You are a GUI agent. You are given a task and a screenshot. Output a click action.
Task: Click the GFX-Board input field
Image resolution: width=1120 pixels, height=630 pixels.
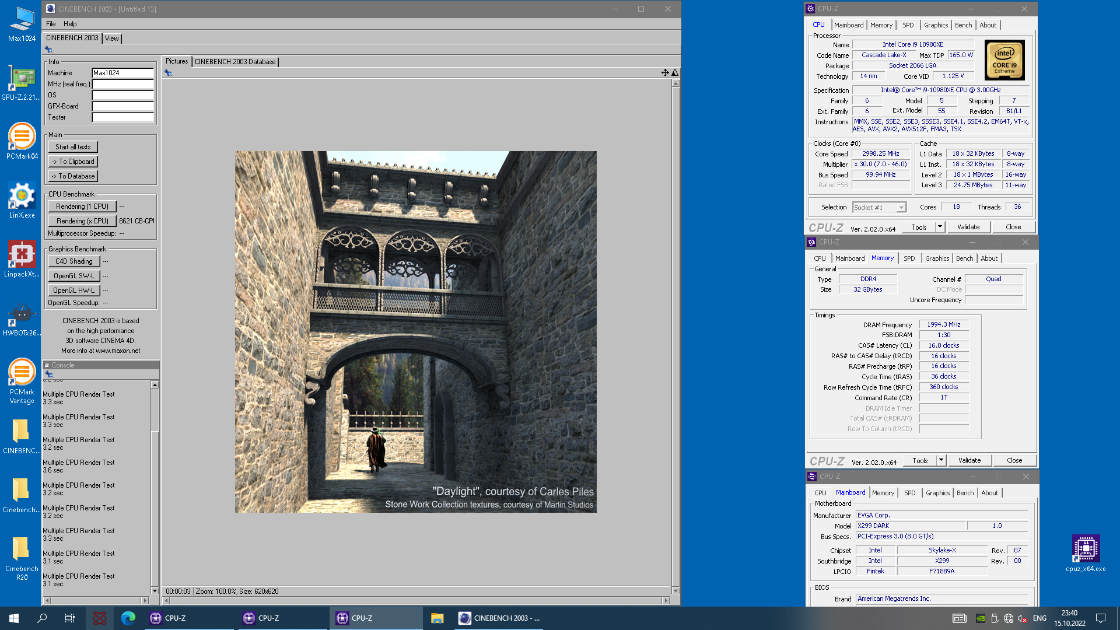pyautogui.click(x=123, y=106)
